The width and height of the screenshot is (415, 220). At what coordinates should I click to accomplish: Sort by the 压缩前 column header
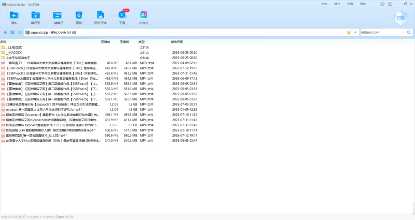click(x=105, y=42)
